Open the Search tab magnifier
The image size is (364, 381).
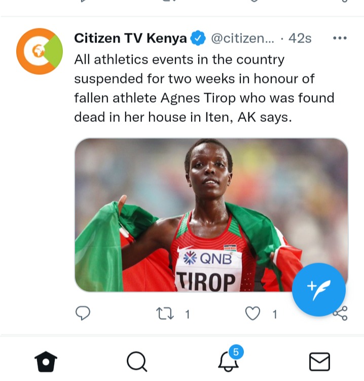point(137,362)
